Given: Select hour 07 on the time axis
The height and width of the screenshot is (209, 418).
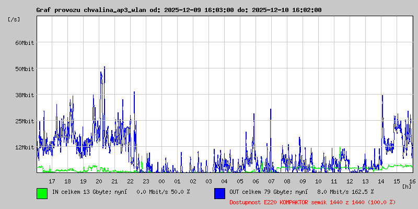Looking at the screenshot, I should tap(271, 181).
